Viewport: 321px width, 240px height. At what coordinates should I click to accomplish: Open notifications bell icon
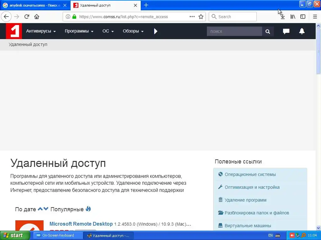click(302, 31)
